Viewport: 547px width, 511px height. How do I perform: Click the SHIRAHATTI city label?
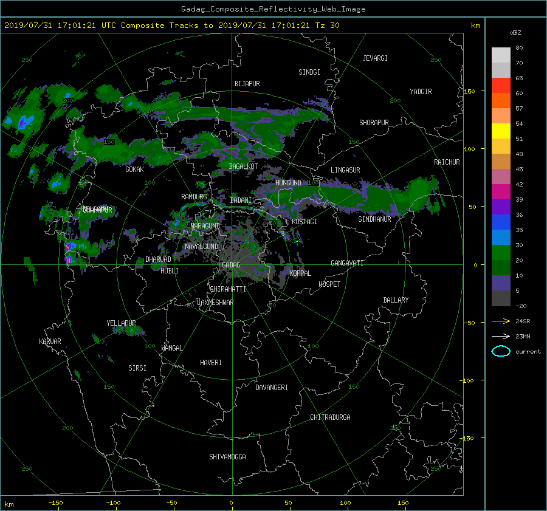tap(228, 289)
